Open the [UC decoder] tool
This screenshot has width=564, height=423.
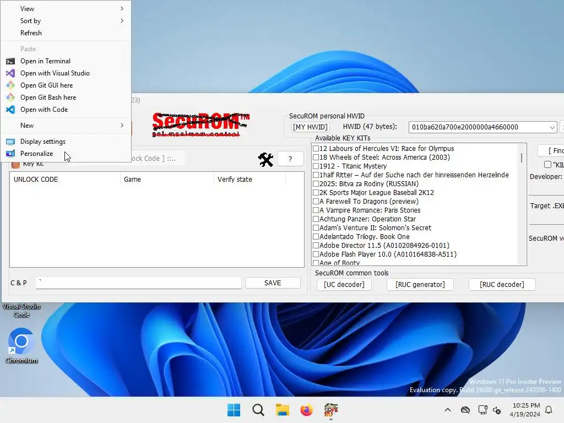[x=344, y=285]
